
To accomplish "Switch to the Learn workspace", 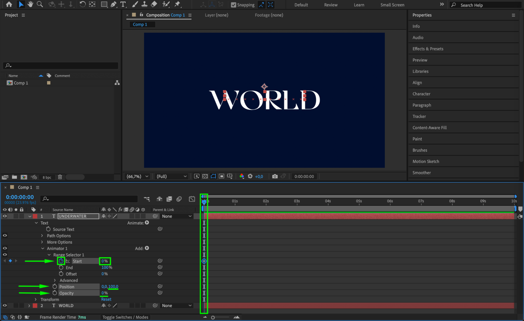I will click(359, 5).
